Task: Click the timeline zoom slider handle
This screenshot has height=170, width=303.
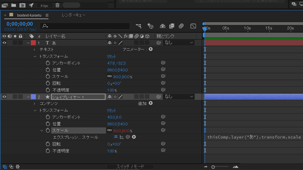Action: (x=213, y=167)
